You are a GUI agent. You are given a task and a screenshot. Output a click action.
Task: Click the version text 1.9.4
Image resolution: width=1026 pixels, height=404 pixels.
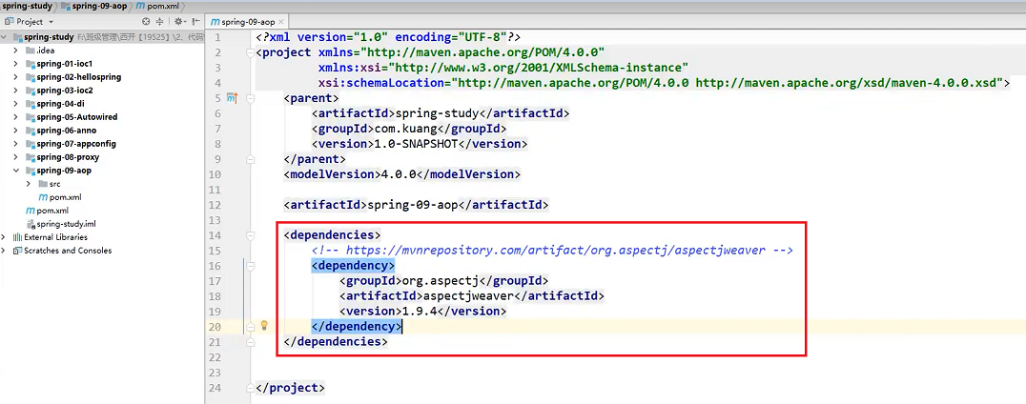pos(419,312)
